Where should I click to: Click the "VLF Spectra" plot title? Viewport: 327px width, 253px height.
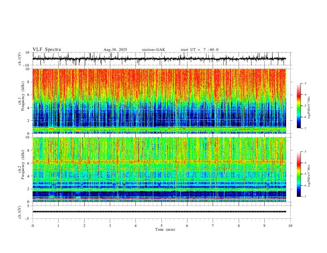(47, 50)
